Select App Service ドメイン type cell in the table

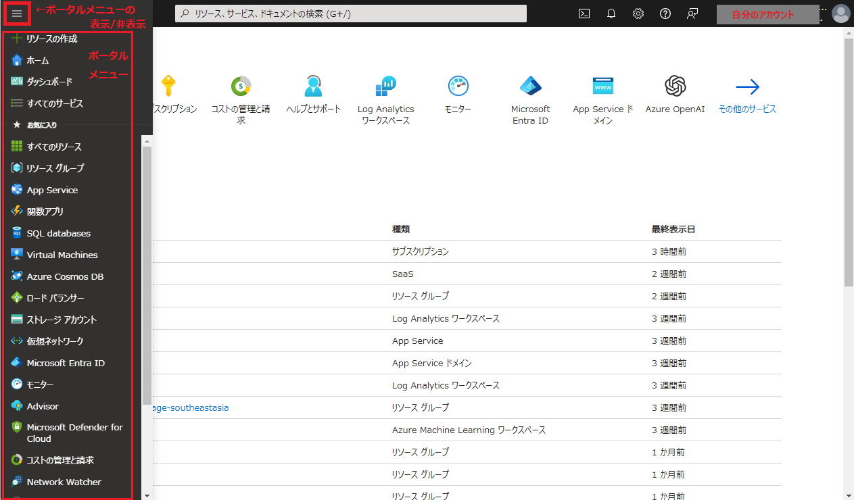(432, 363)
